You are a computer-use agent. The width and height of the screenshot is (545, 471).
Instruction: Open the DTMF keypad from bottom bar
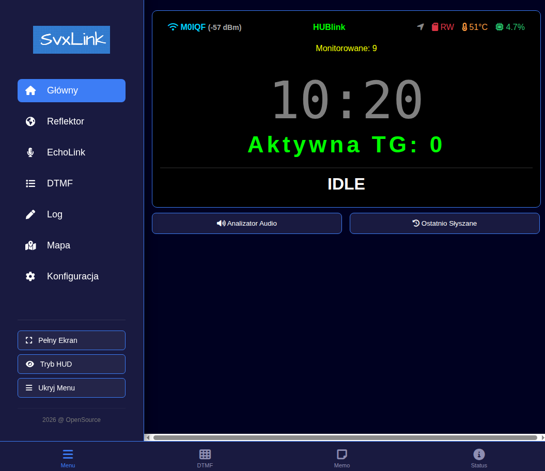[x=205, y=458]
